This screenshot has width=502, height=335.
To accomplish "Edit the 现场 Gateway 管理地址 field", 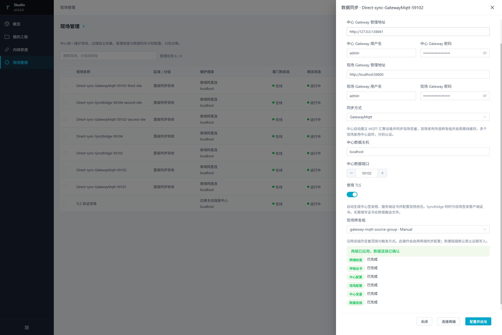I will tap(418, 74).
